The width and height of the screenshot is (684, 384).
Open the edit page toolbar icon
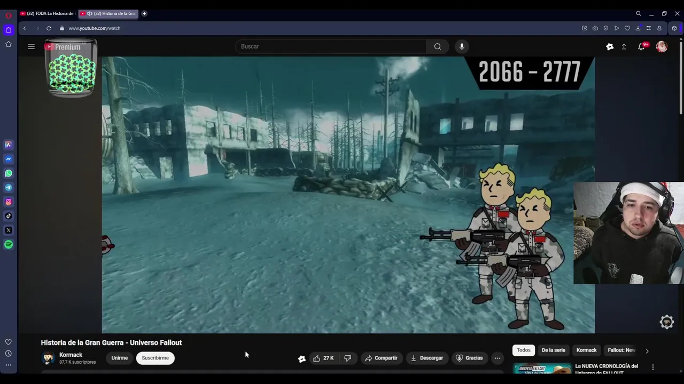585,28
